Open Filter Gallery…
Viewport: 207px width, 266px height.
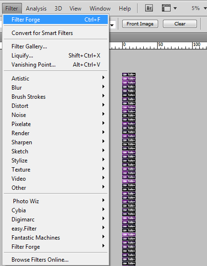(x=56, y=46)
